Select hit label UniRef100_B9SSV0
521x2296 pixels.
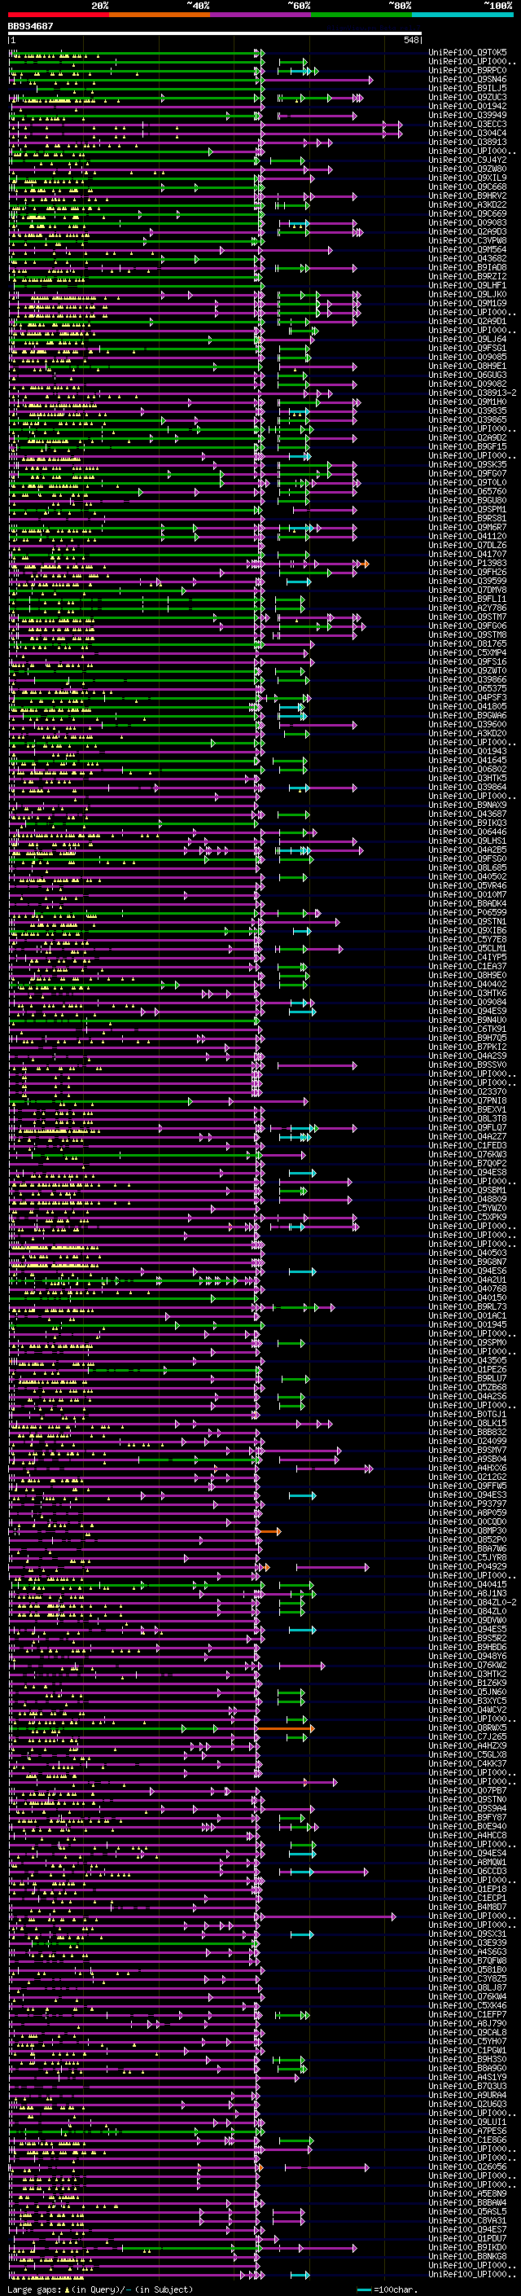click(467, 1065)
